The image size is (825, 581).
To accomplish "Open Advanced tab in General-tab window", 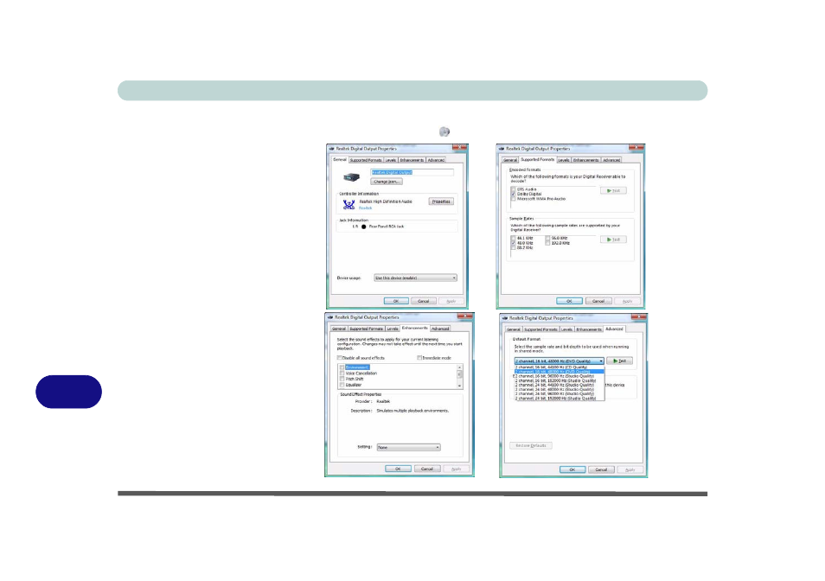I will [436, 160].
